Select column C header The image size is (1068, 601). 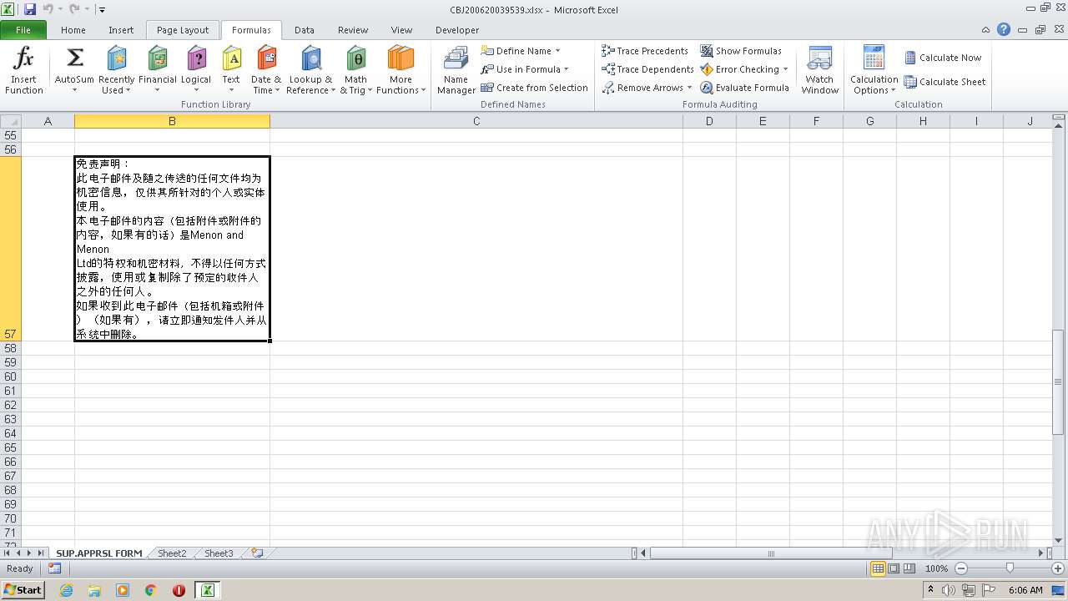click(x=476, y=121)
